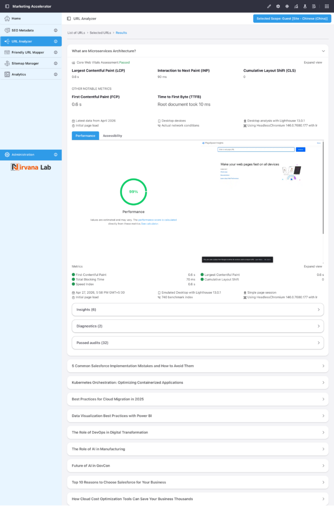Click the 99% performance gauge
334x508 pixels.
point(133,192)
